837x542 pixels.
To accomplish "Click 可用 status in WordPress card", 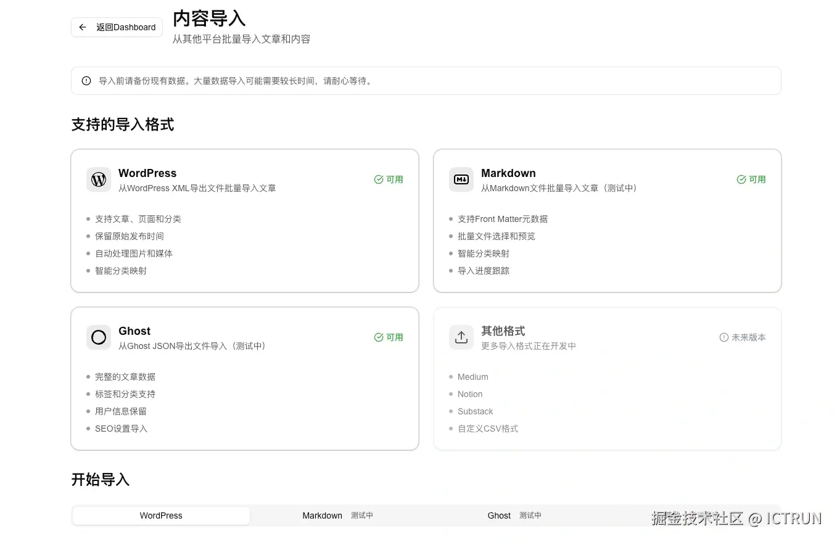I will (x=395, y=179).
